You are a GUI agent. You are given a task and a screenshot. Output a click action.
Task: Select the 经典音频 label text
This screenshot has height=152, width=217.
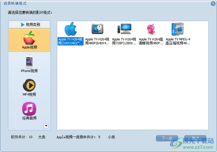click(x=29, y=118)
